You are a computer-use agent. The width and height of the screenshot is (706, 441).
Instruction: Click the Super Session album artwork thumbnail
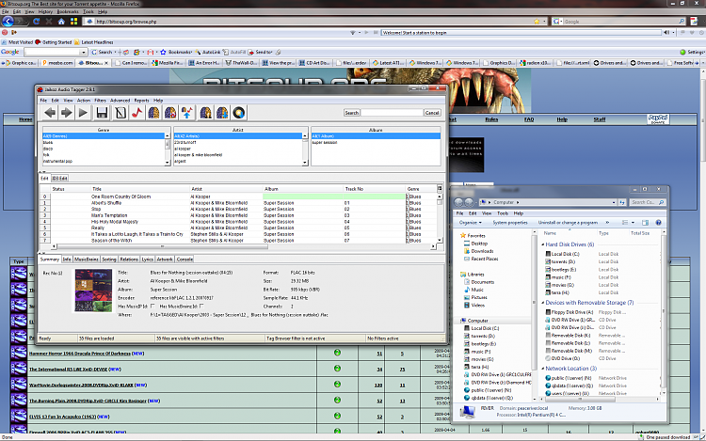[x=93, y=291]
